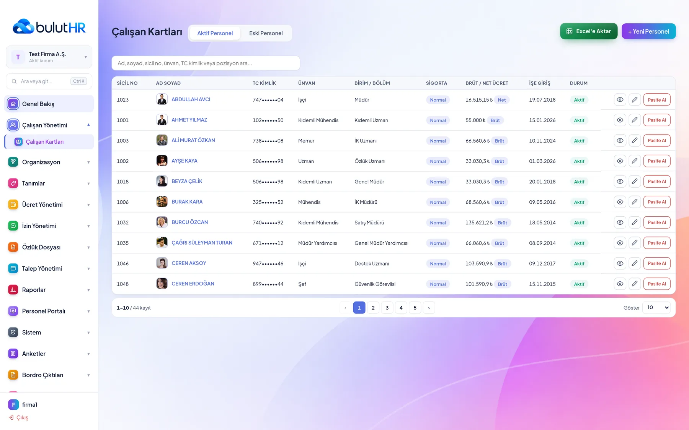The width and height of the screenshot is (689, 430).
Task: Click the + Yeni Personel button
Action: [x=648, y=31]
